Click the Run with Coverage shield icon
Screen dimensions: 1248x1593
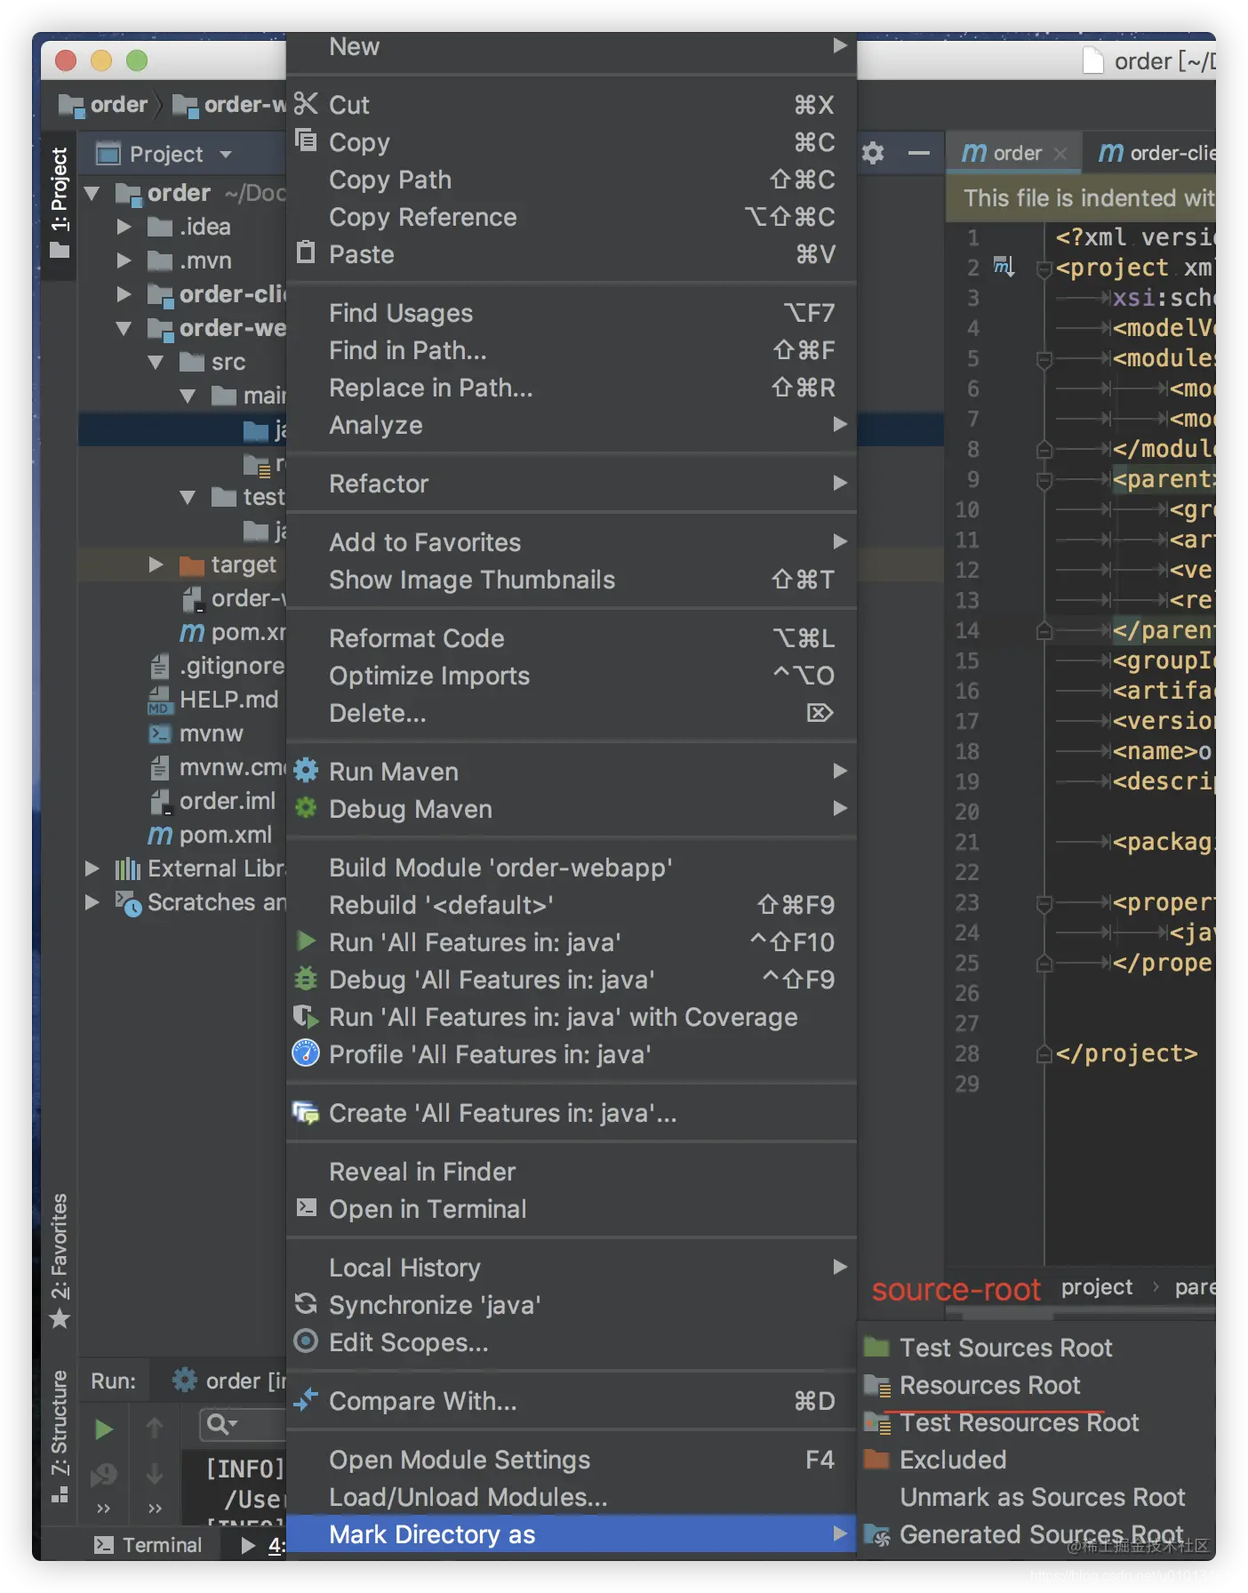(306, 1016)
